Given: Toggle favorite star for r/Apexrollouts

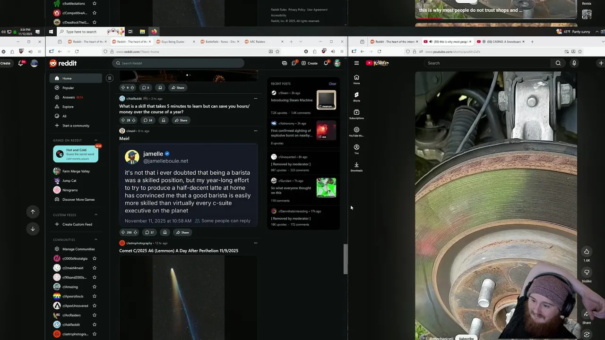Looking at the screenshot, I should (x=95, y=296).
